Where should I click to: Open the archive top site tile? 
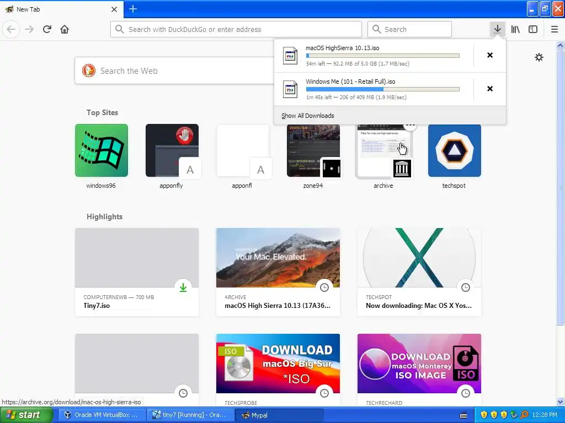click(x=384, y=151)
